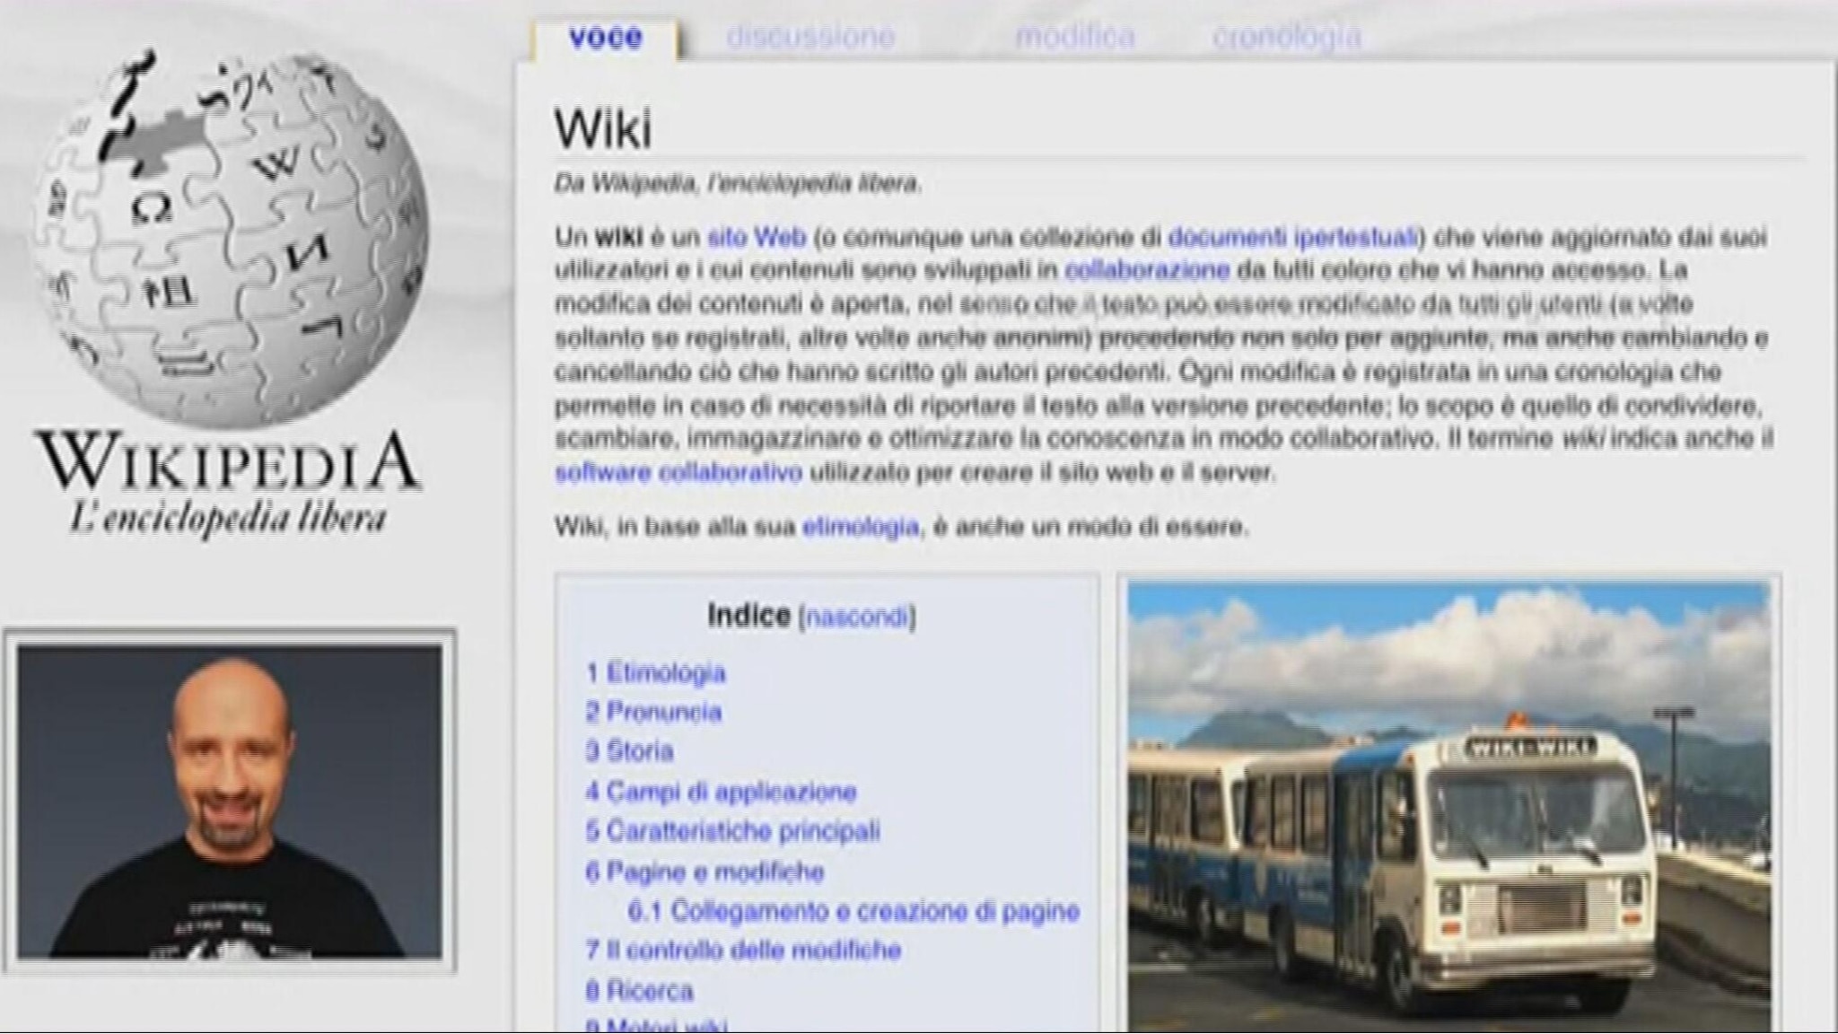
Task: Go to 4 Campi di applicazione
Action: (721, 792)
